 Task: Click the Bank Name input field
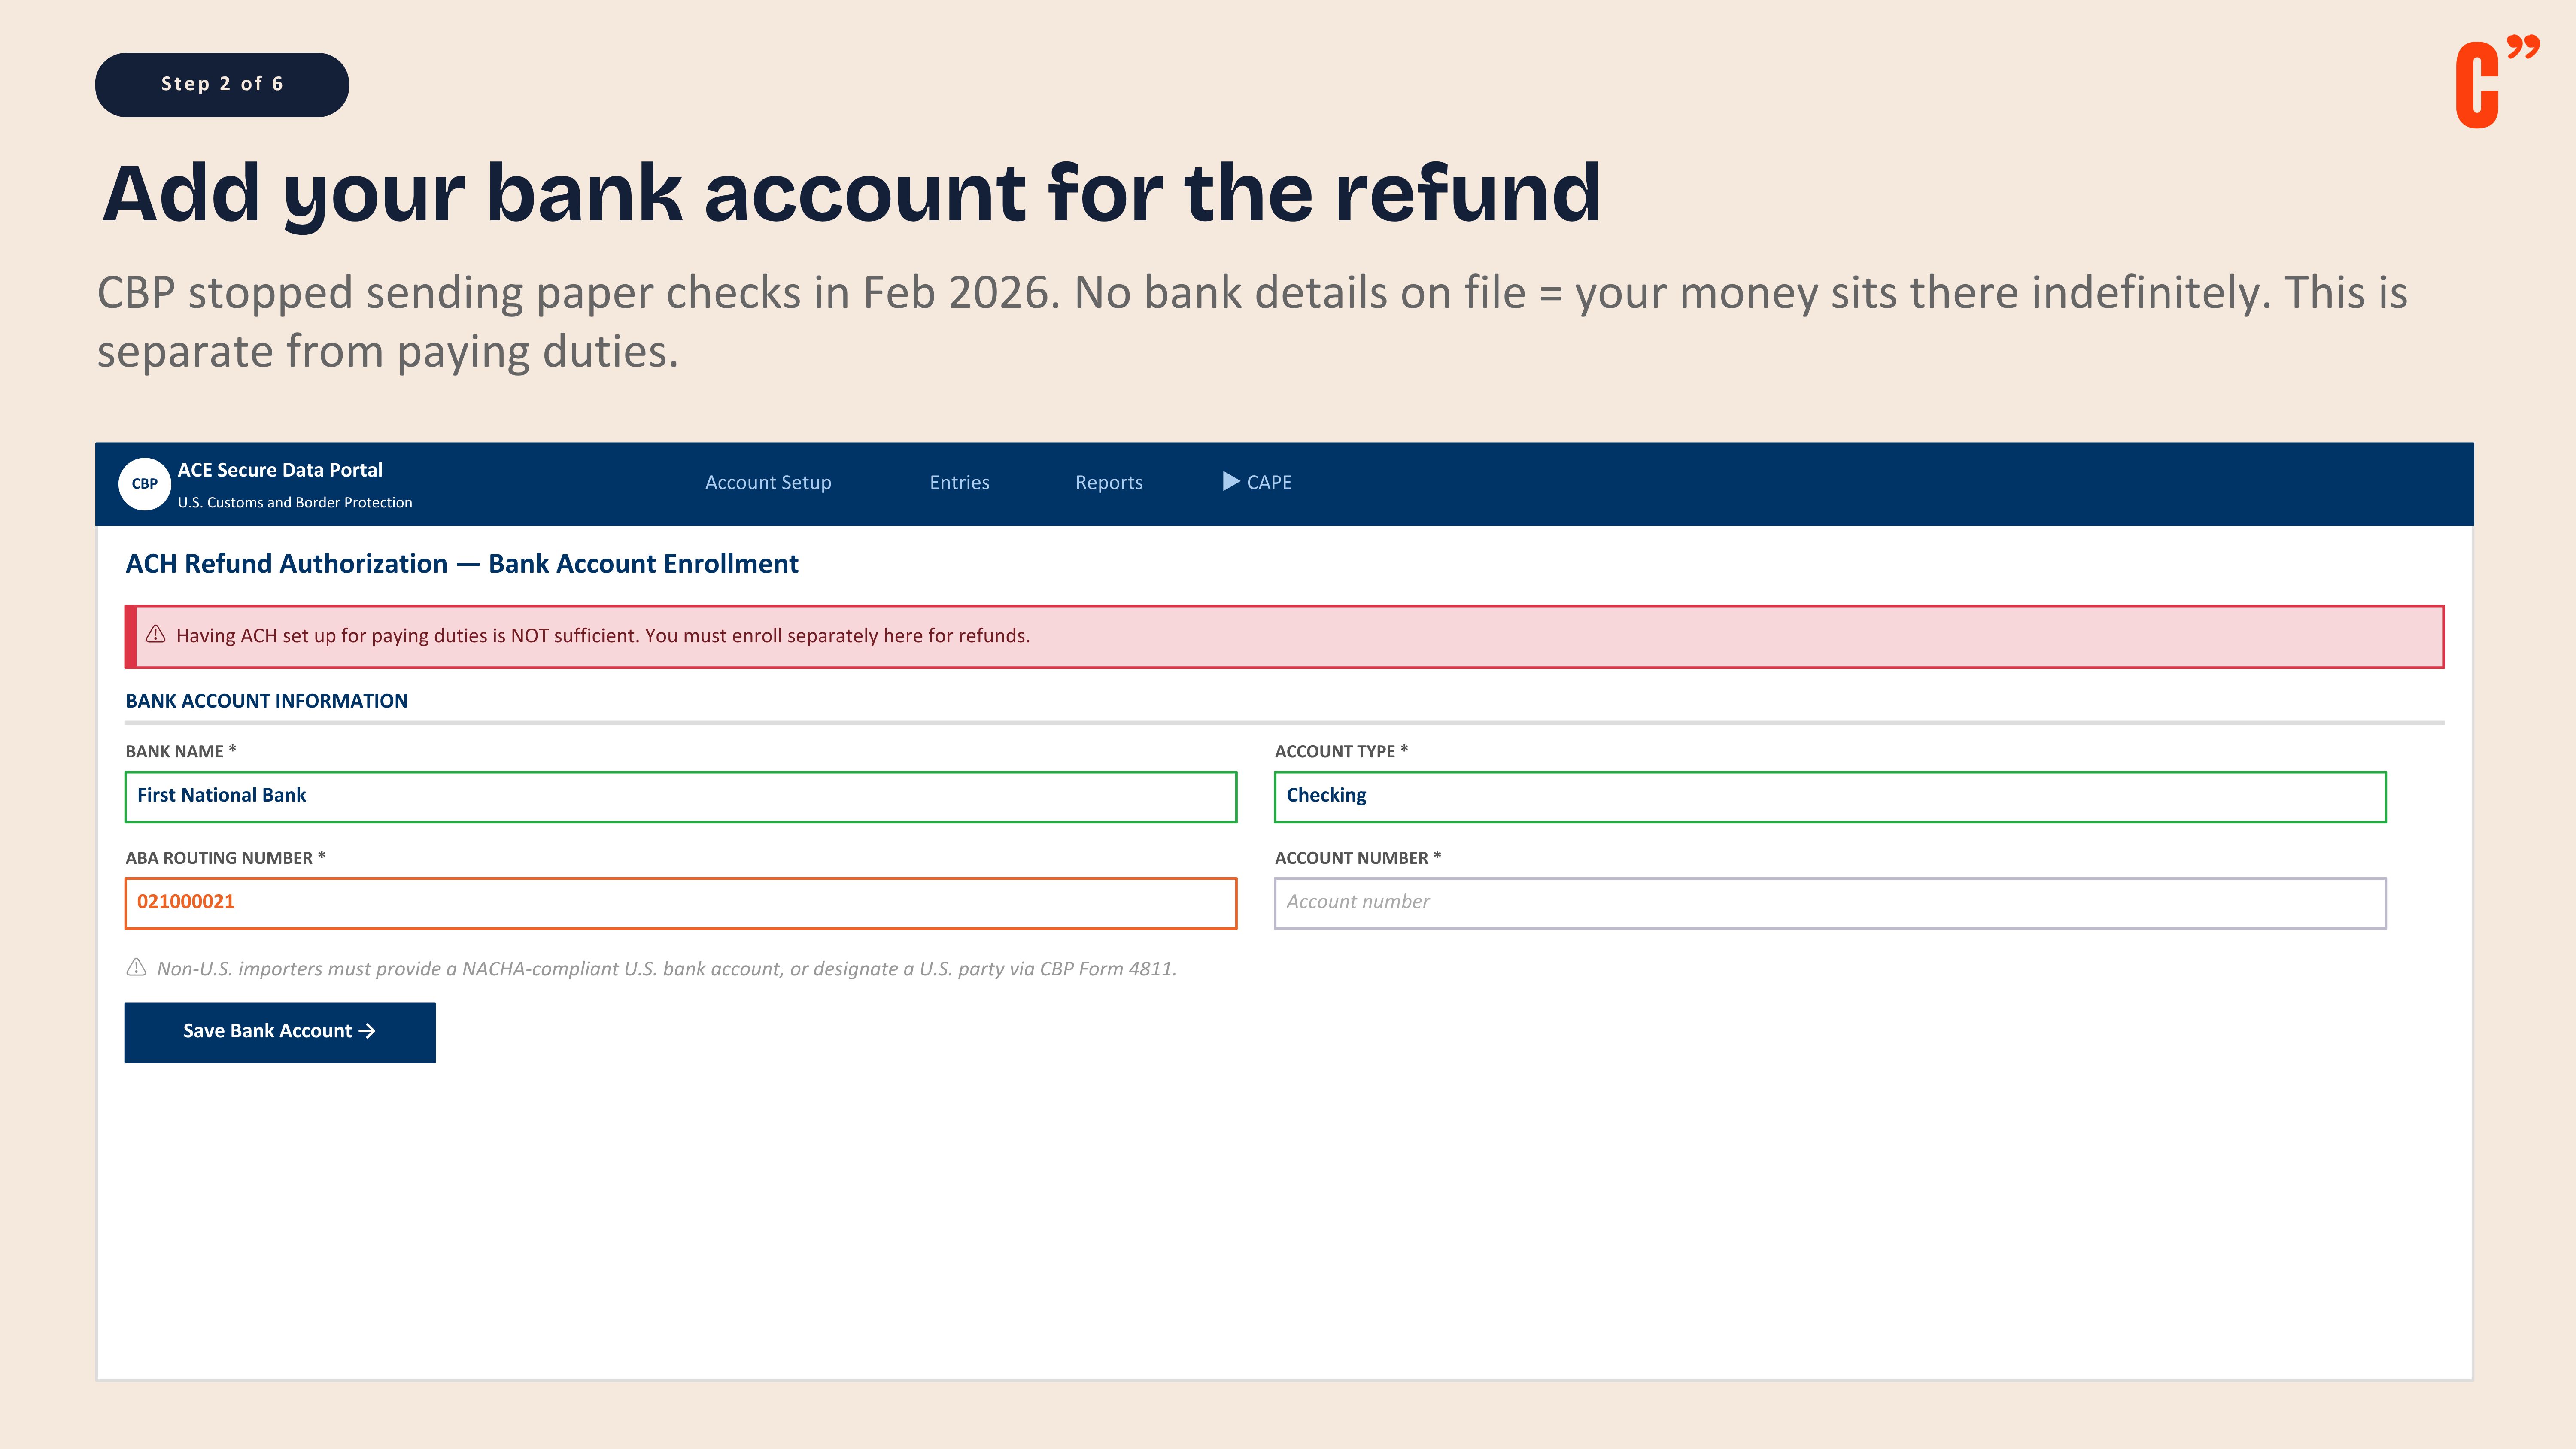point(680,796)
